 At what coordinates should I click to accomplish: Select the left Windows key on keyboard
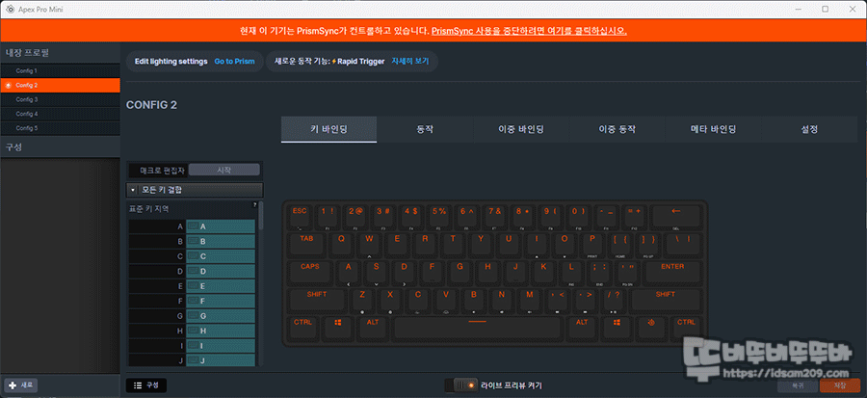pyautogui.click(x=338, y=328)
